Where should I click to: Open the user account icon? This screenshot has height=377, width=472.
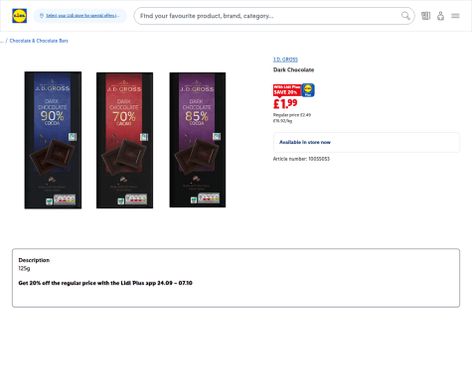click(x=440, y=16)
